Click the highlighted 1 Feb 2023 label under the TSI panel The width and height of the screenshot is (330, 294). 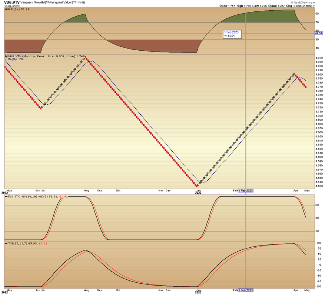click(245, 290)
